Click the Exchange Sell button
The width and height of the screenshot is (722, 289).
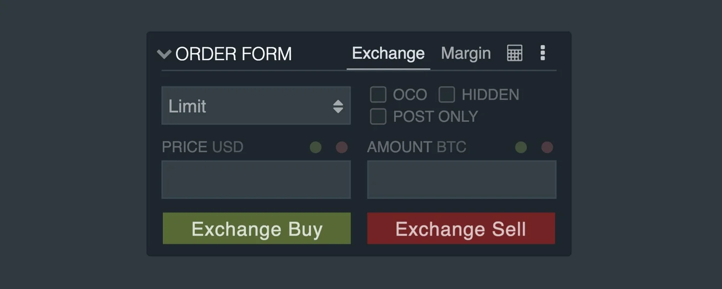click(x=461, y=228)
